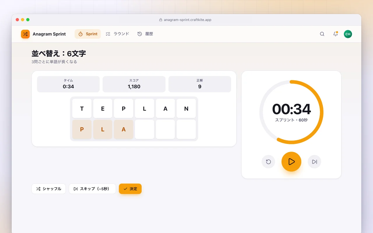This screenshot has width=373, height=233.
Task: Click the skip-forward timer icon button
Action: [314, 162]
